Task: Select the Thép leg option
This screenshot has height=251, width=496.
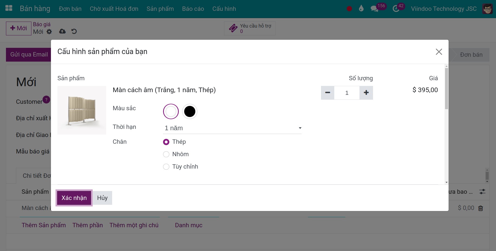Action: 166,142
